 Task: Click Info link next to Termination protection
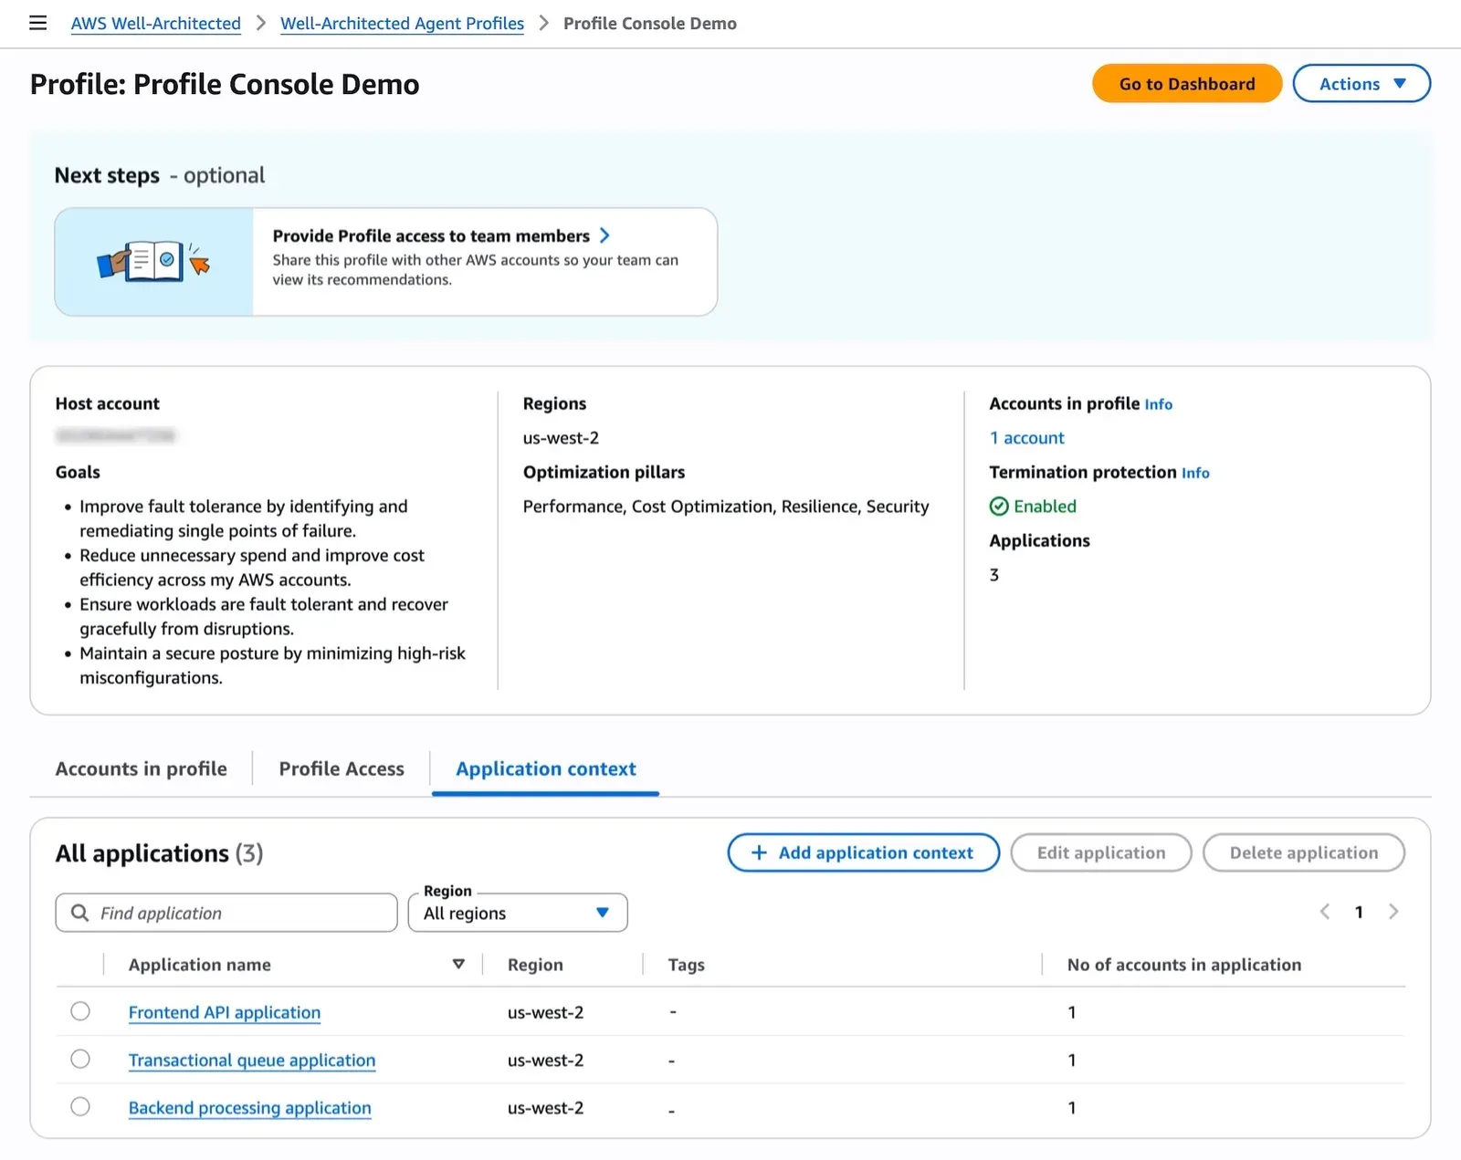point(1195,473)
